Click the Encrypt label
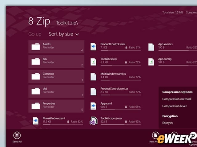The height and width of the screenshot is (147, 197). (167, 123)
